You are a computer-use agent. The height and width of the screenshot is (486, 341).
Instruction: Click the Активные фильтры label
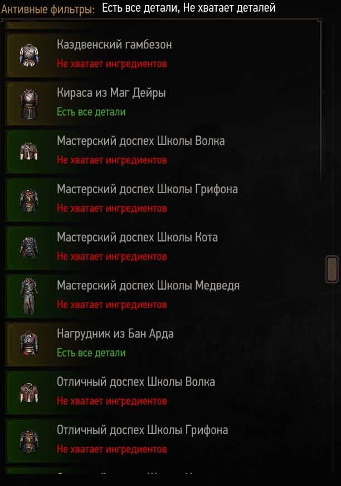tap(48, 9)
